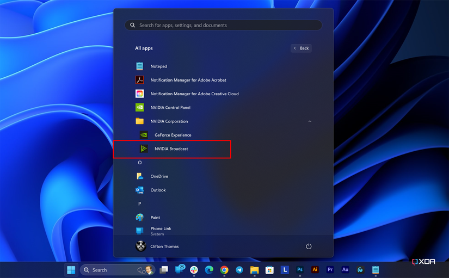Open OneDrive from the app list
Screen dimensions: 449x278
tap(159, 176)
